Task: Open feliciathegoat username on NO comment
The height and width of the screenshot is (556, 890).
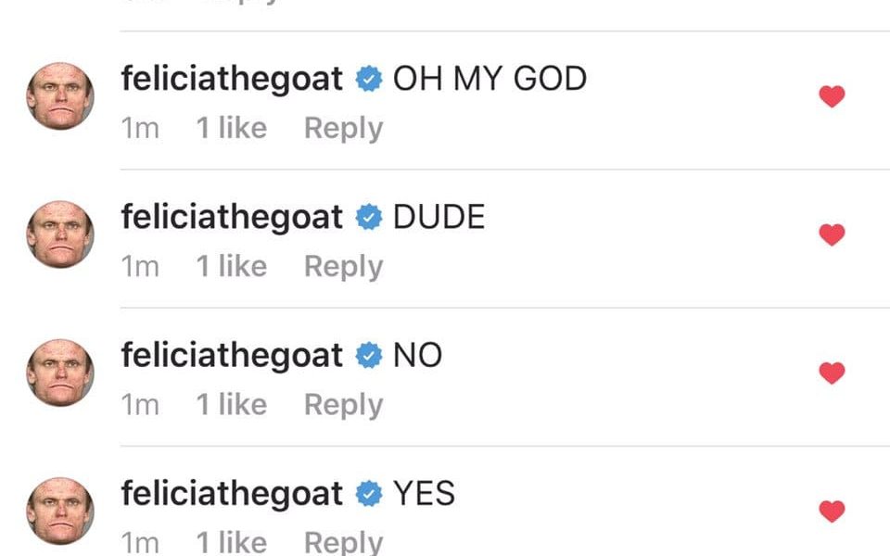Action: click(x=232, y=355)
